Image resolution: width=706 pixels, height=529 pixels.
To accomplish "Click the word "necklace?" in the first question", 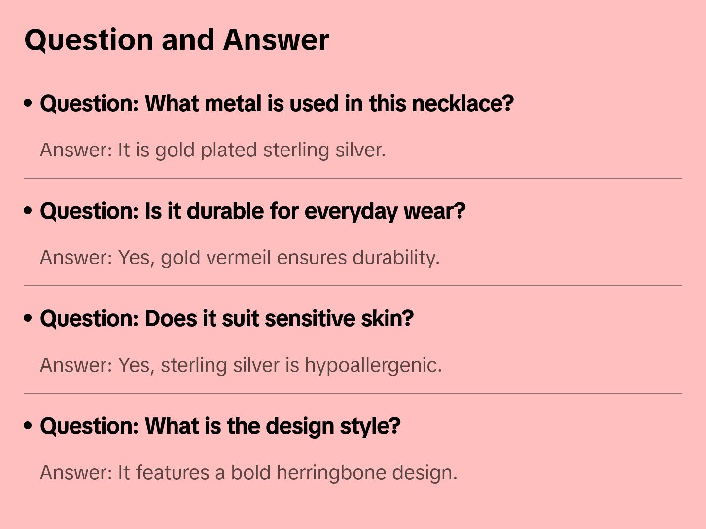I will tap(462, 104).
